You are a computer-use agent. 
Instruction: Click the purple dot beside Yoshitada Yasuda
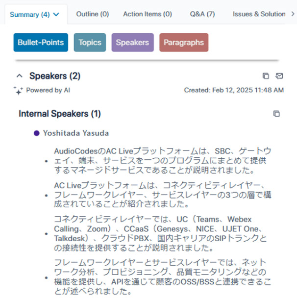click(x=36, y=133)
